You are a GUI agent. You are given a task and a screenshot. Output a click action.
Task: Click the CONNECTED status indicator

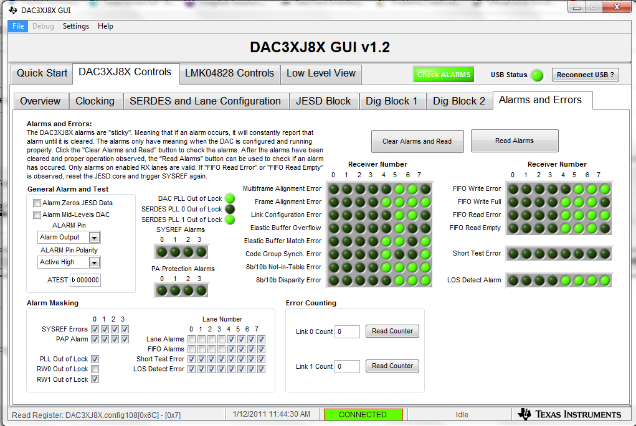pos(363,415)
